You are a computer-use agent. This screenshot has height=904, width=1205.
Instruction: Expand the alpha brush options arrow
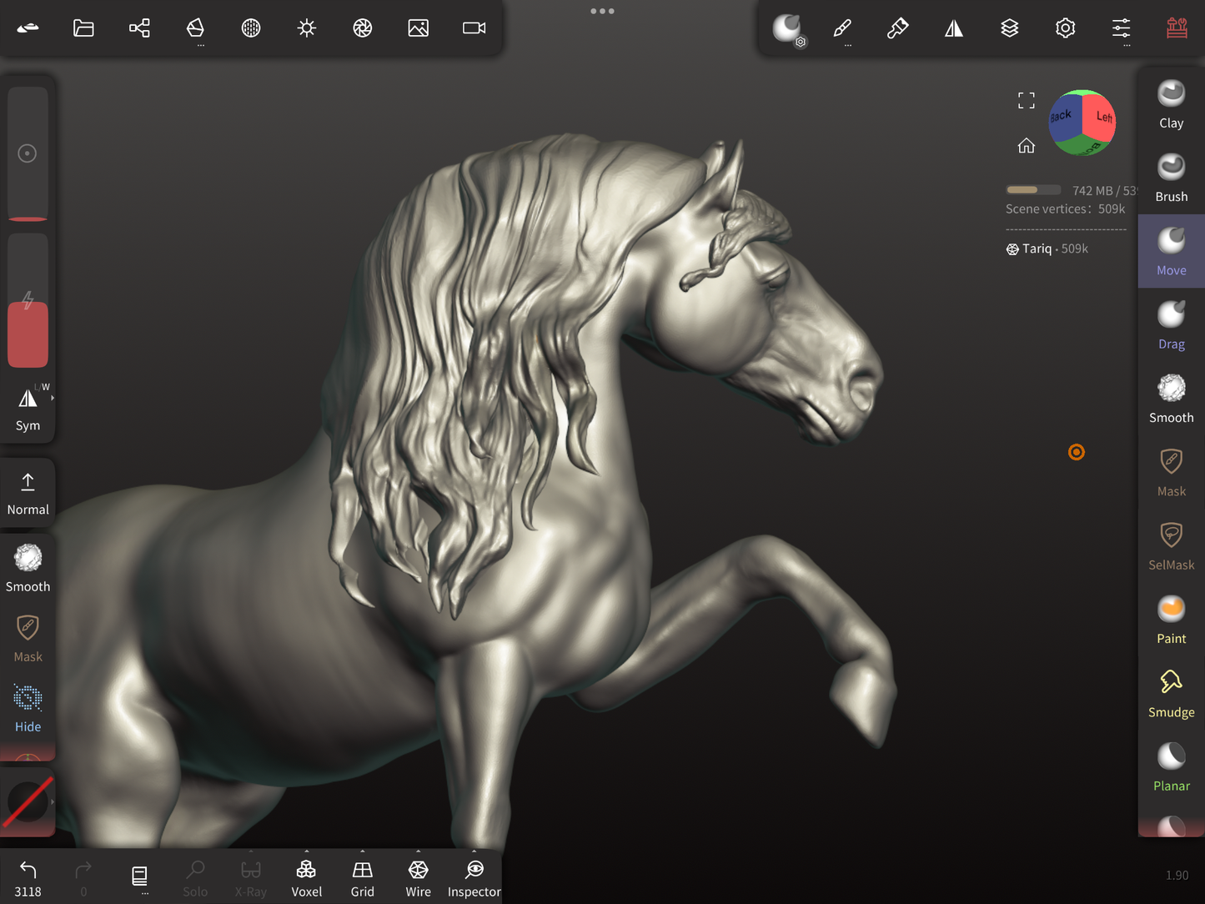pyautogui.click(x=53, y=801)
